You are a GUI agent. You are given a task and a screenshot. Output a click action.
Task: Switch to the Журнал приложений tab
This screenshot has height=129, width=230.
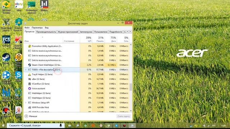coord(68,32)
